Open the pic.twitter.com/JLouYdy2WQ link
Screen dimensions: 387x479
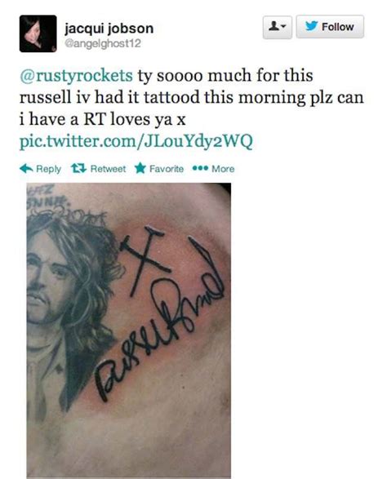coord(136,141)
